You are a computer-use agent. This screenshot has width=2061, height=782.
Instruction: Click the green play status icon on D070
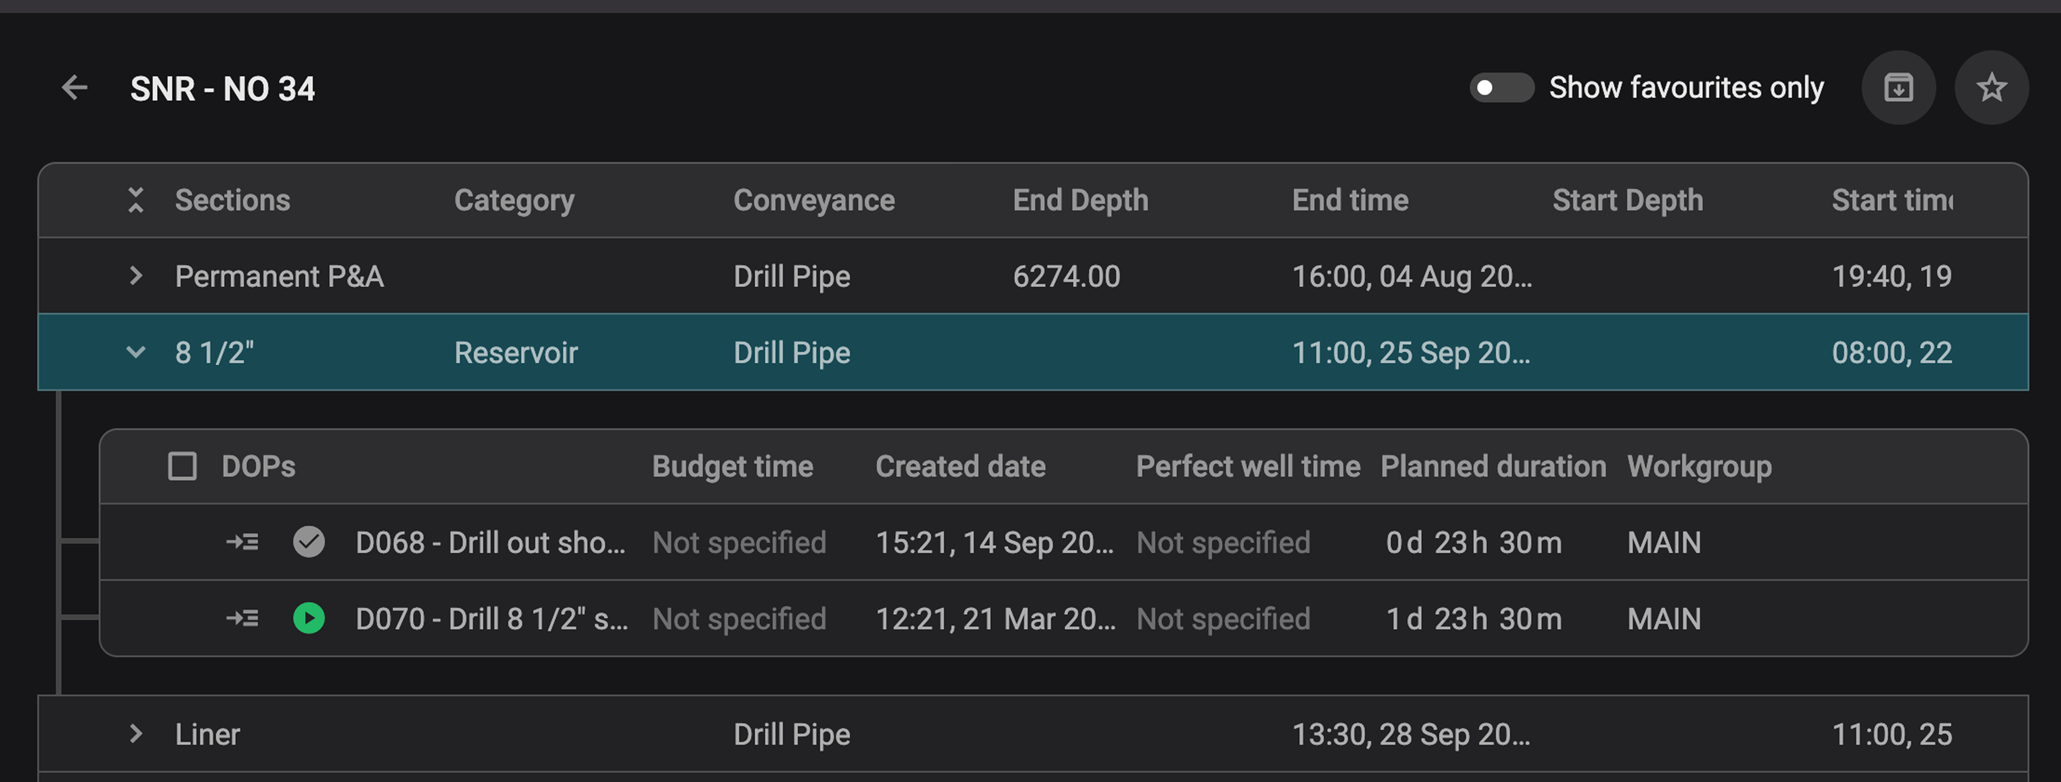[309, 619]
